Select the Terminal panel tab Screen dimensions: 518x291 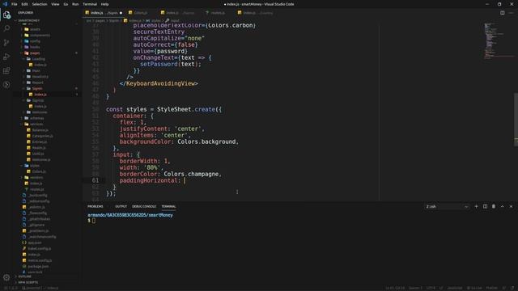tap(169, 207)
